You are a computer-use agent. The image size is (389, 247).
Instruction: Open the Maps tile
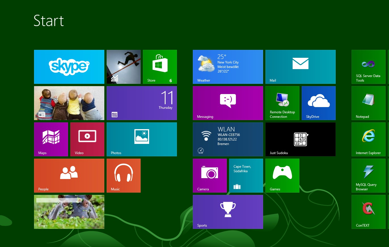click(x=51, y=139)
